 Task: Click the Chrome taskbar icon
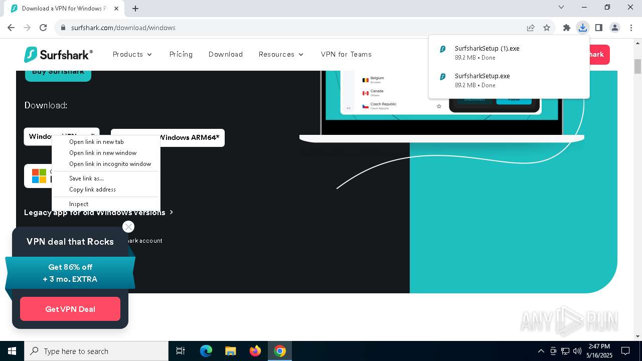click(x=280, y=351)
